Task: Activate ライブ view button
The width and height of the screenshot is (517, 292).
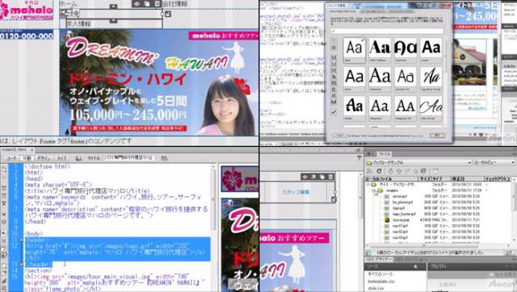Action: [62, 158]
